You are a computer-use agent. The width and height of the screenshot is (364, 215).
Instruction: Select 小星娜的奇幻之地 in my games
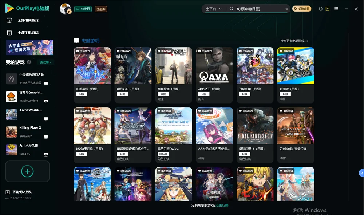(x=27, y=79)
